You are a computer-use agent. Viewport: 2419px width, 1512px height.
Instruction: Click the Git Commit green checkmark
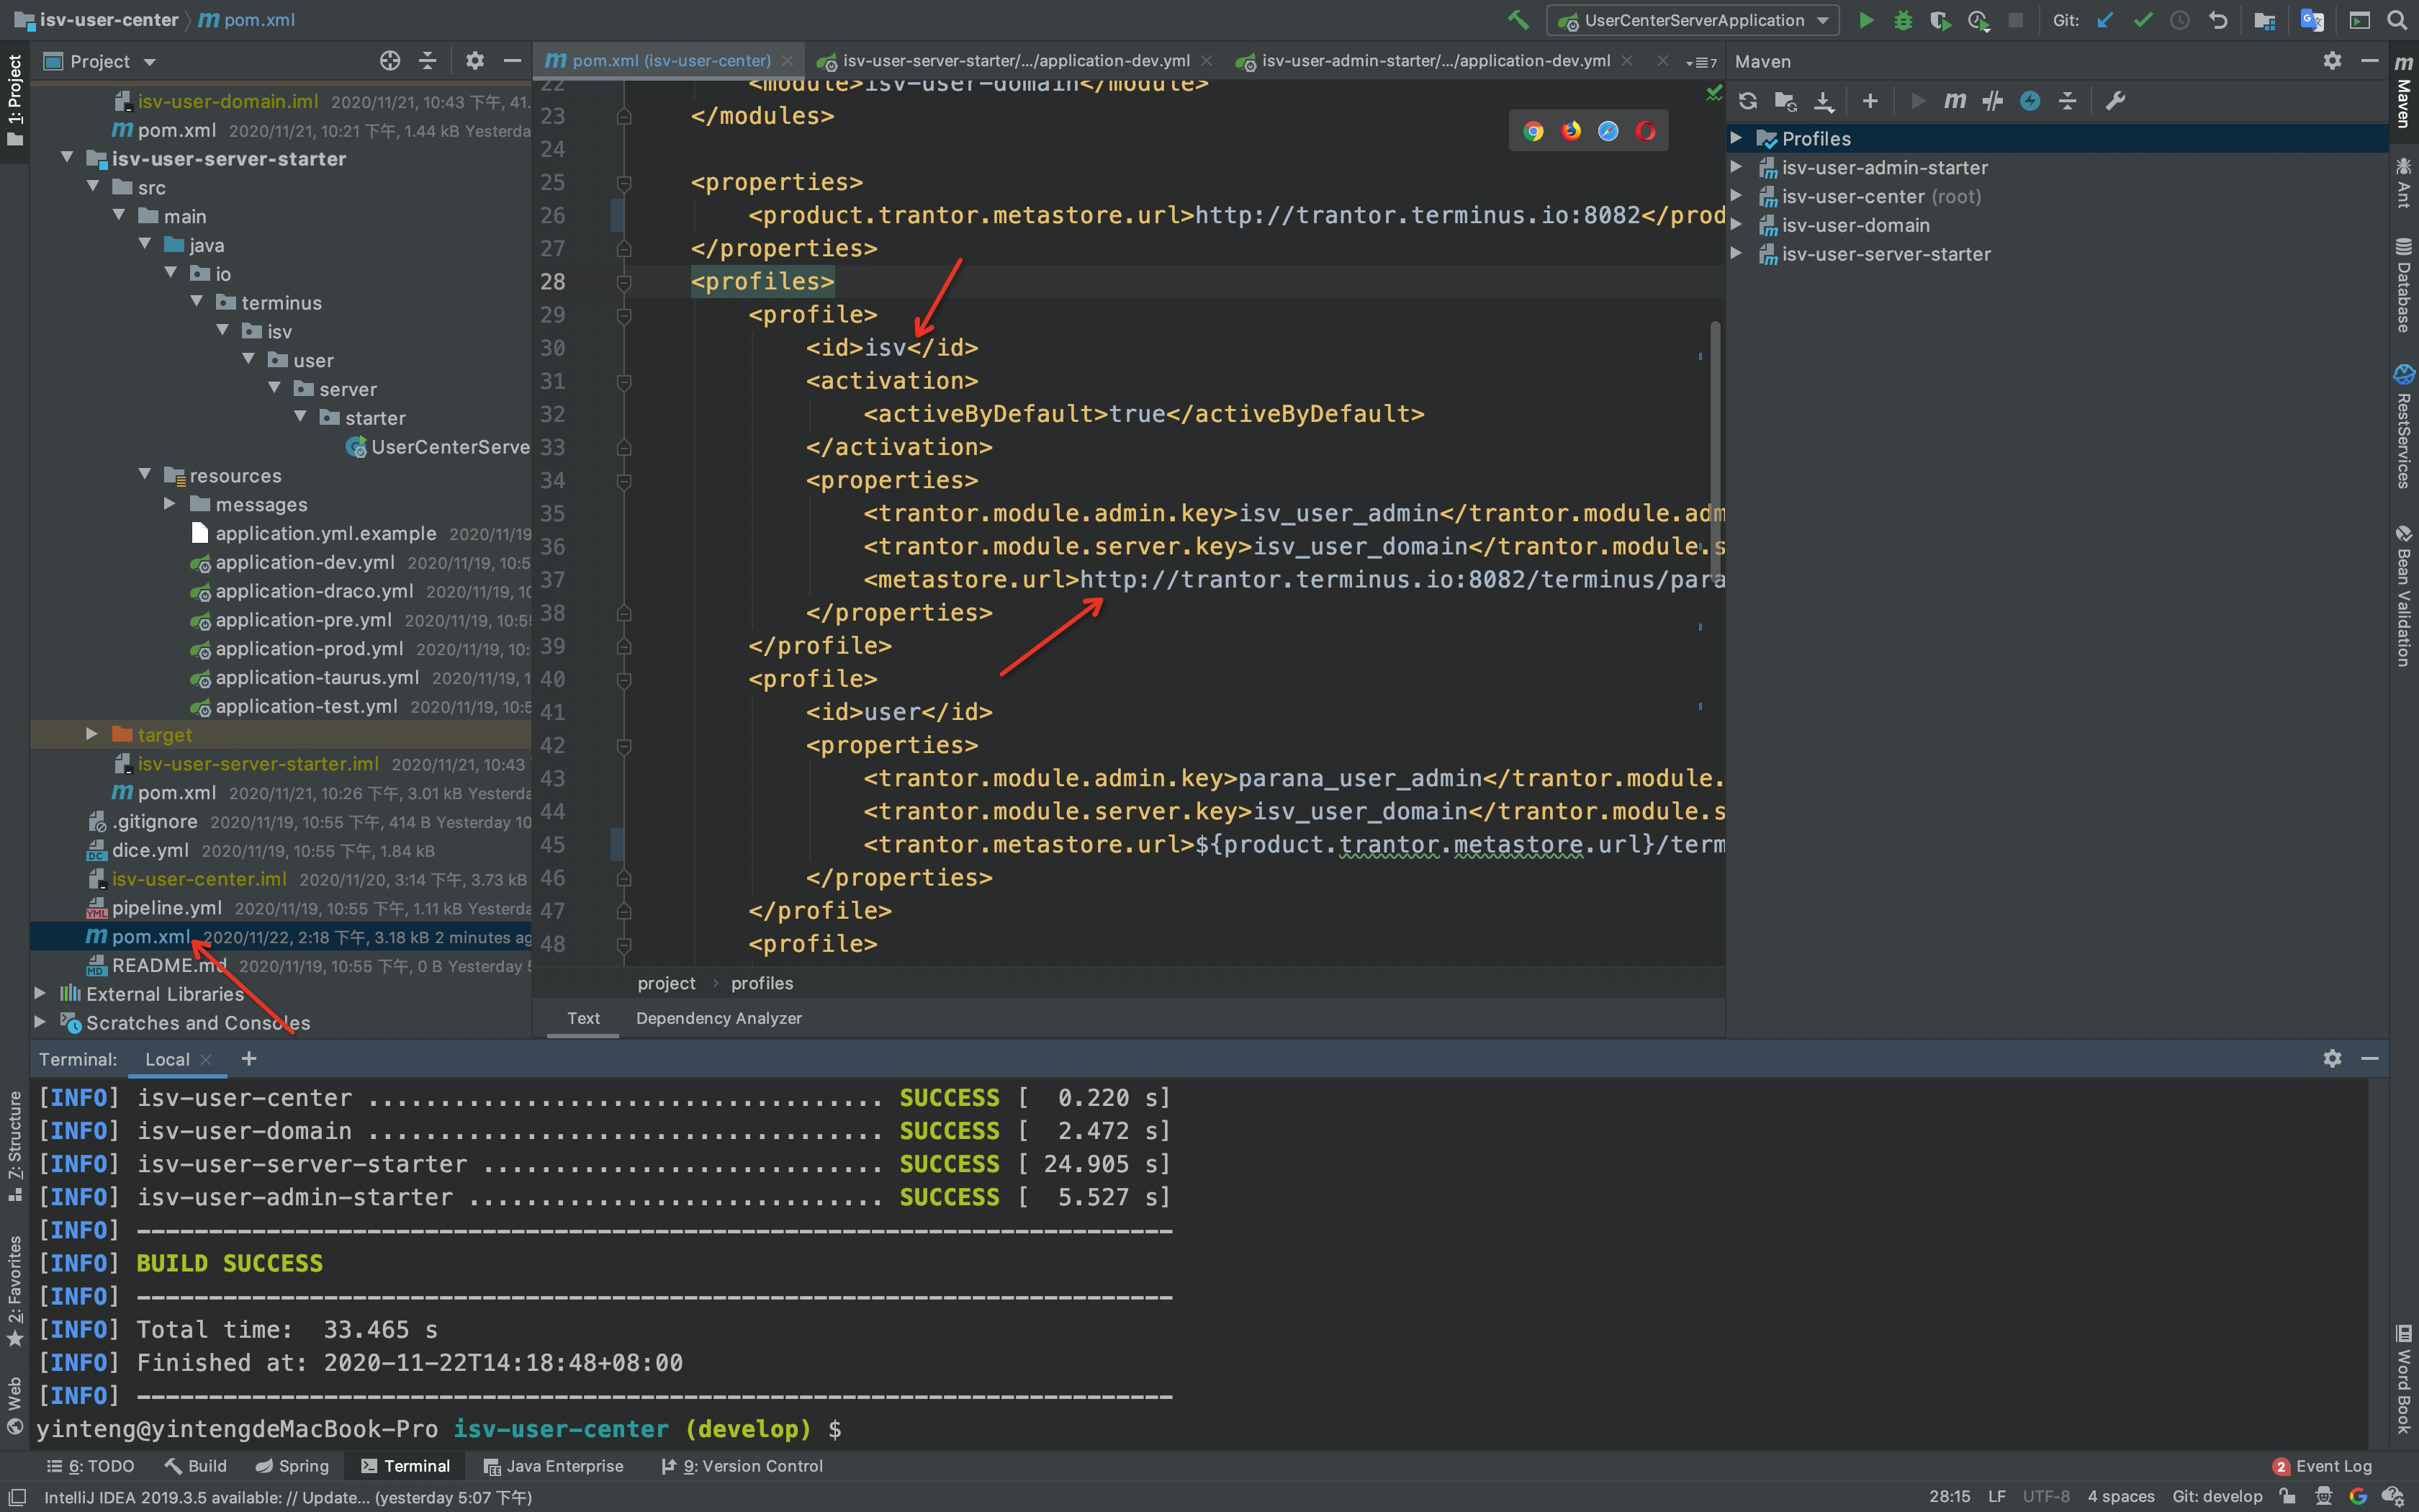click(x=2142, y=20)
